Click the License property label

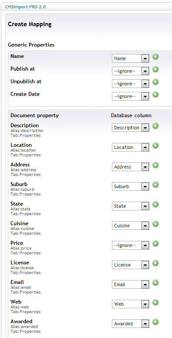click(x=20, y=263)
